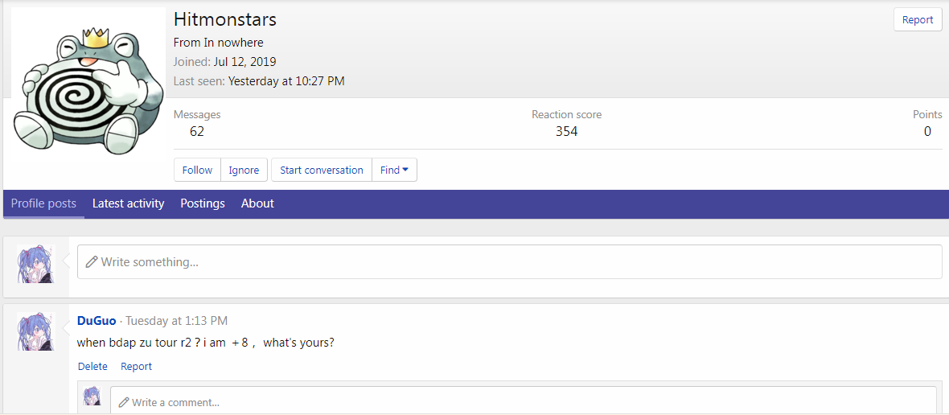The height and width of the screenshot is (415, 949).
Task: Start conversation with Hitmonstars
Action: pos(322,170)
